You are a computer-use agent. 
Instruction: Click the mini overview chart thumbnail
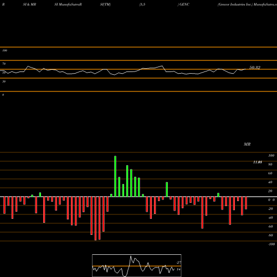click(x=137, y=265)
